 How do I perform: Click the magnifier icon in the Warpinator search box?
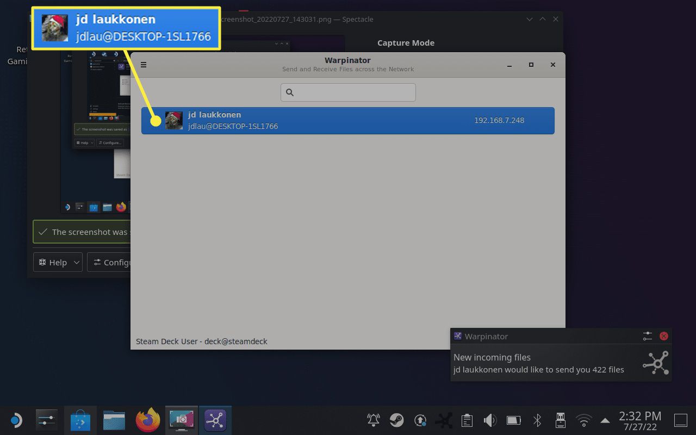pos(290,92)
